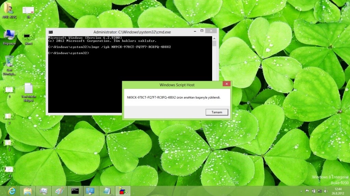Open Internet Explorer from the taskbar
The height and width of the screenshot is (196, 350).
(12, 191)
